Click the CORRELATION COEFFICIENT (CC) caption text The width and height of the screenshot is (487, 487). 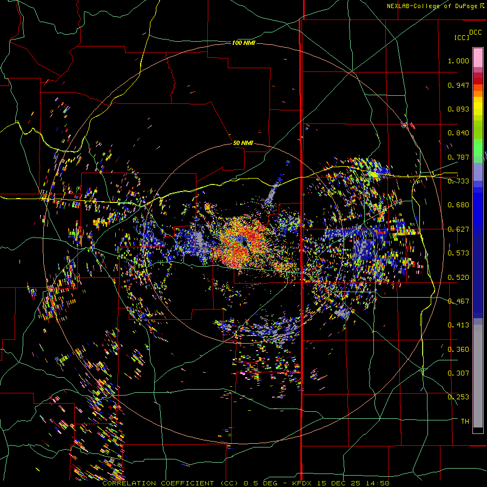tap(170, 483)
